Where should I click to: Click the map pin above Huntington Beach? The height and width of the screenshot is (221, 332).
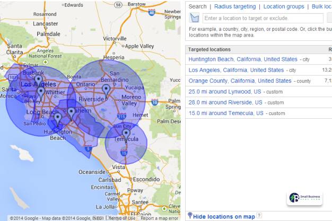[58, 120]
